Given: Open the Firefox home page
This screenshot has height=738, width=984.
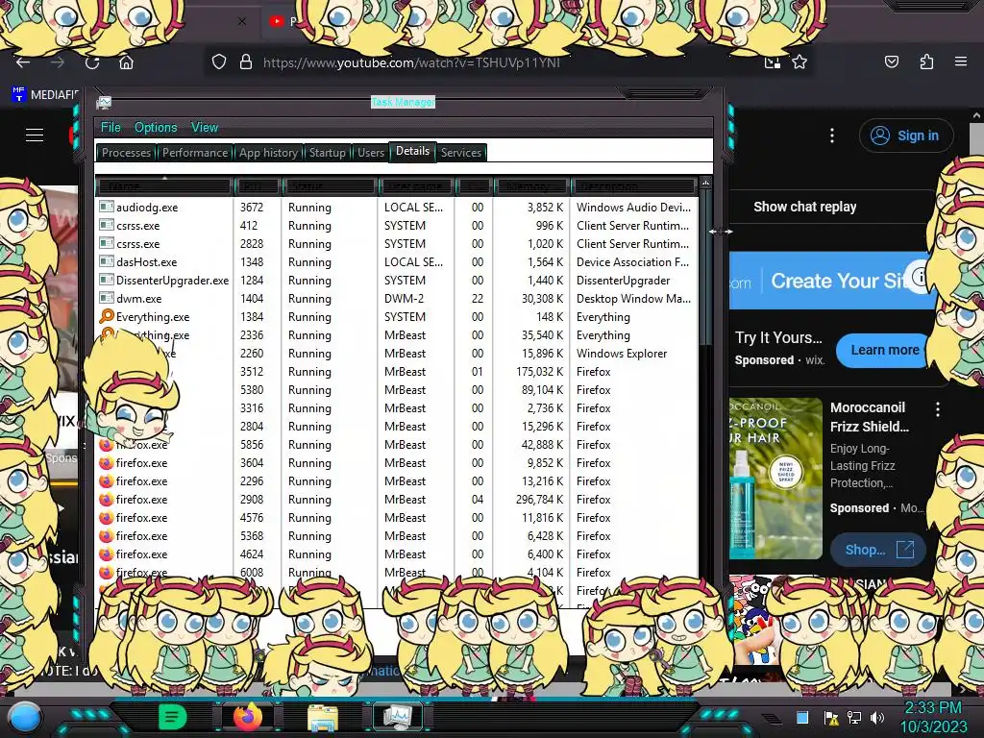Looking at the screenshot, I should click(x=126, y=62).
